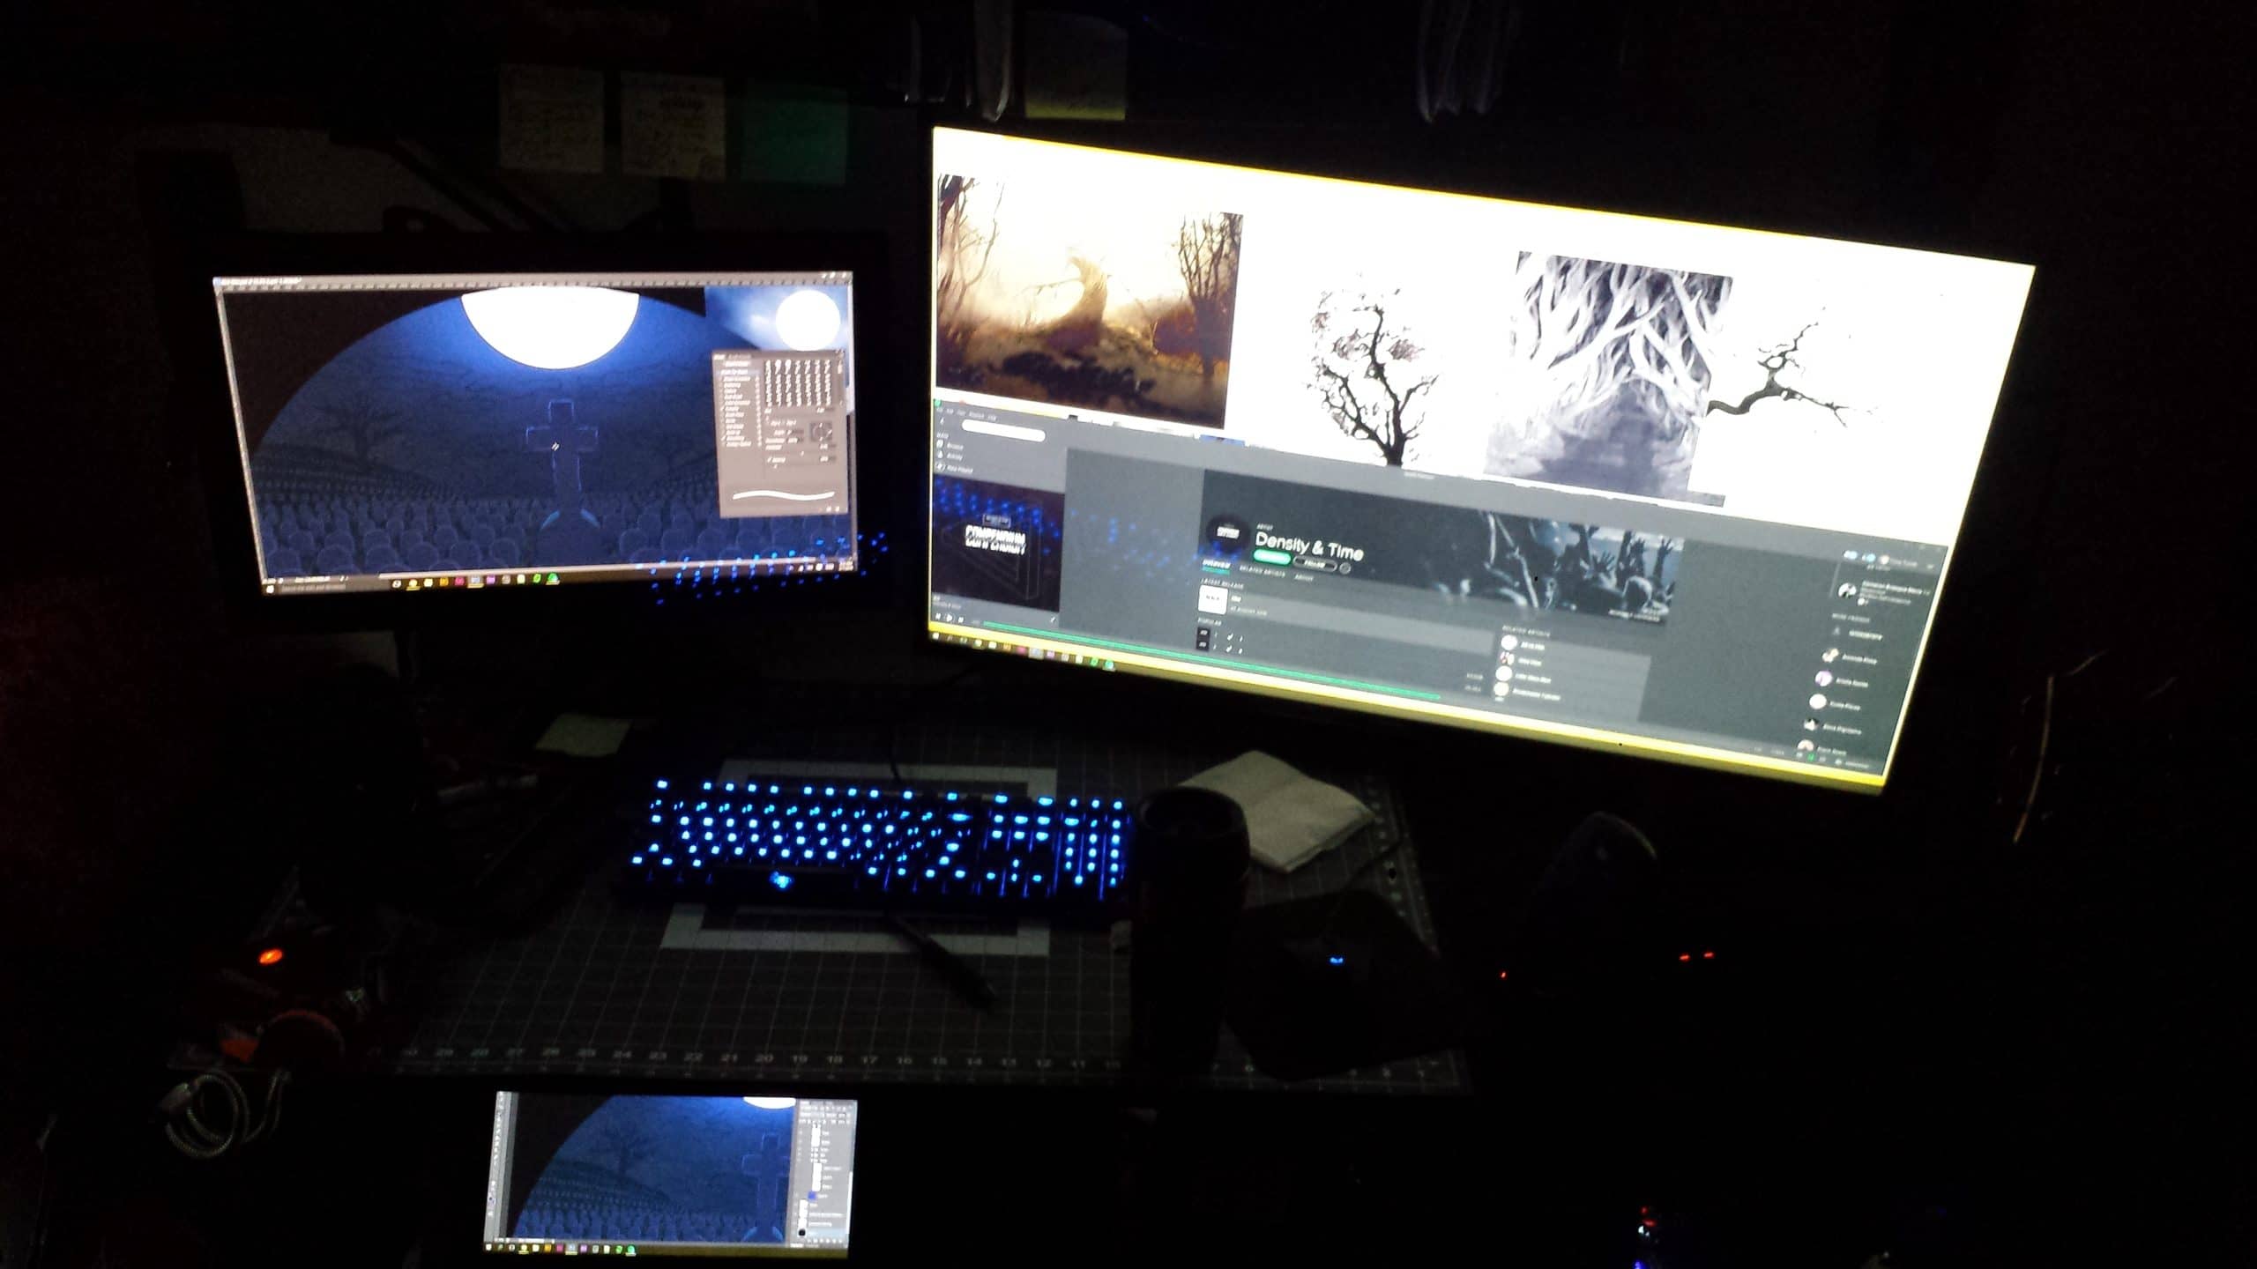Click the Spotify play/pause control

[x=948, y=617]
